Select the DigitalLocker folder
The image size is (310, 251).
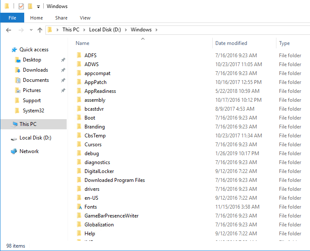point(99,171)
